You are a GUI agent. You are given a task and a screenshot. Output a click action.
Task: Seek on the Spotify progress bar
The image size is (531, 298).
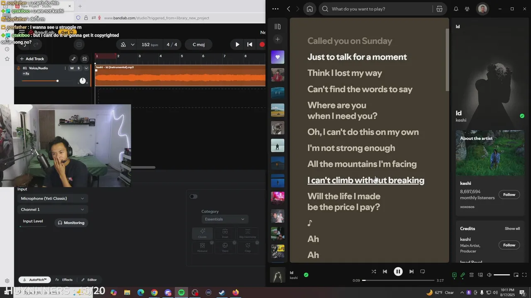(x=398, y=280)
